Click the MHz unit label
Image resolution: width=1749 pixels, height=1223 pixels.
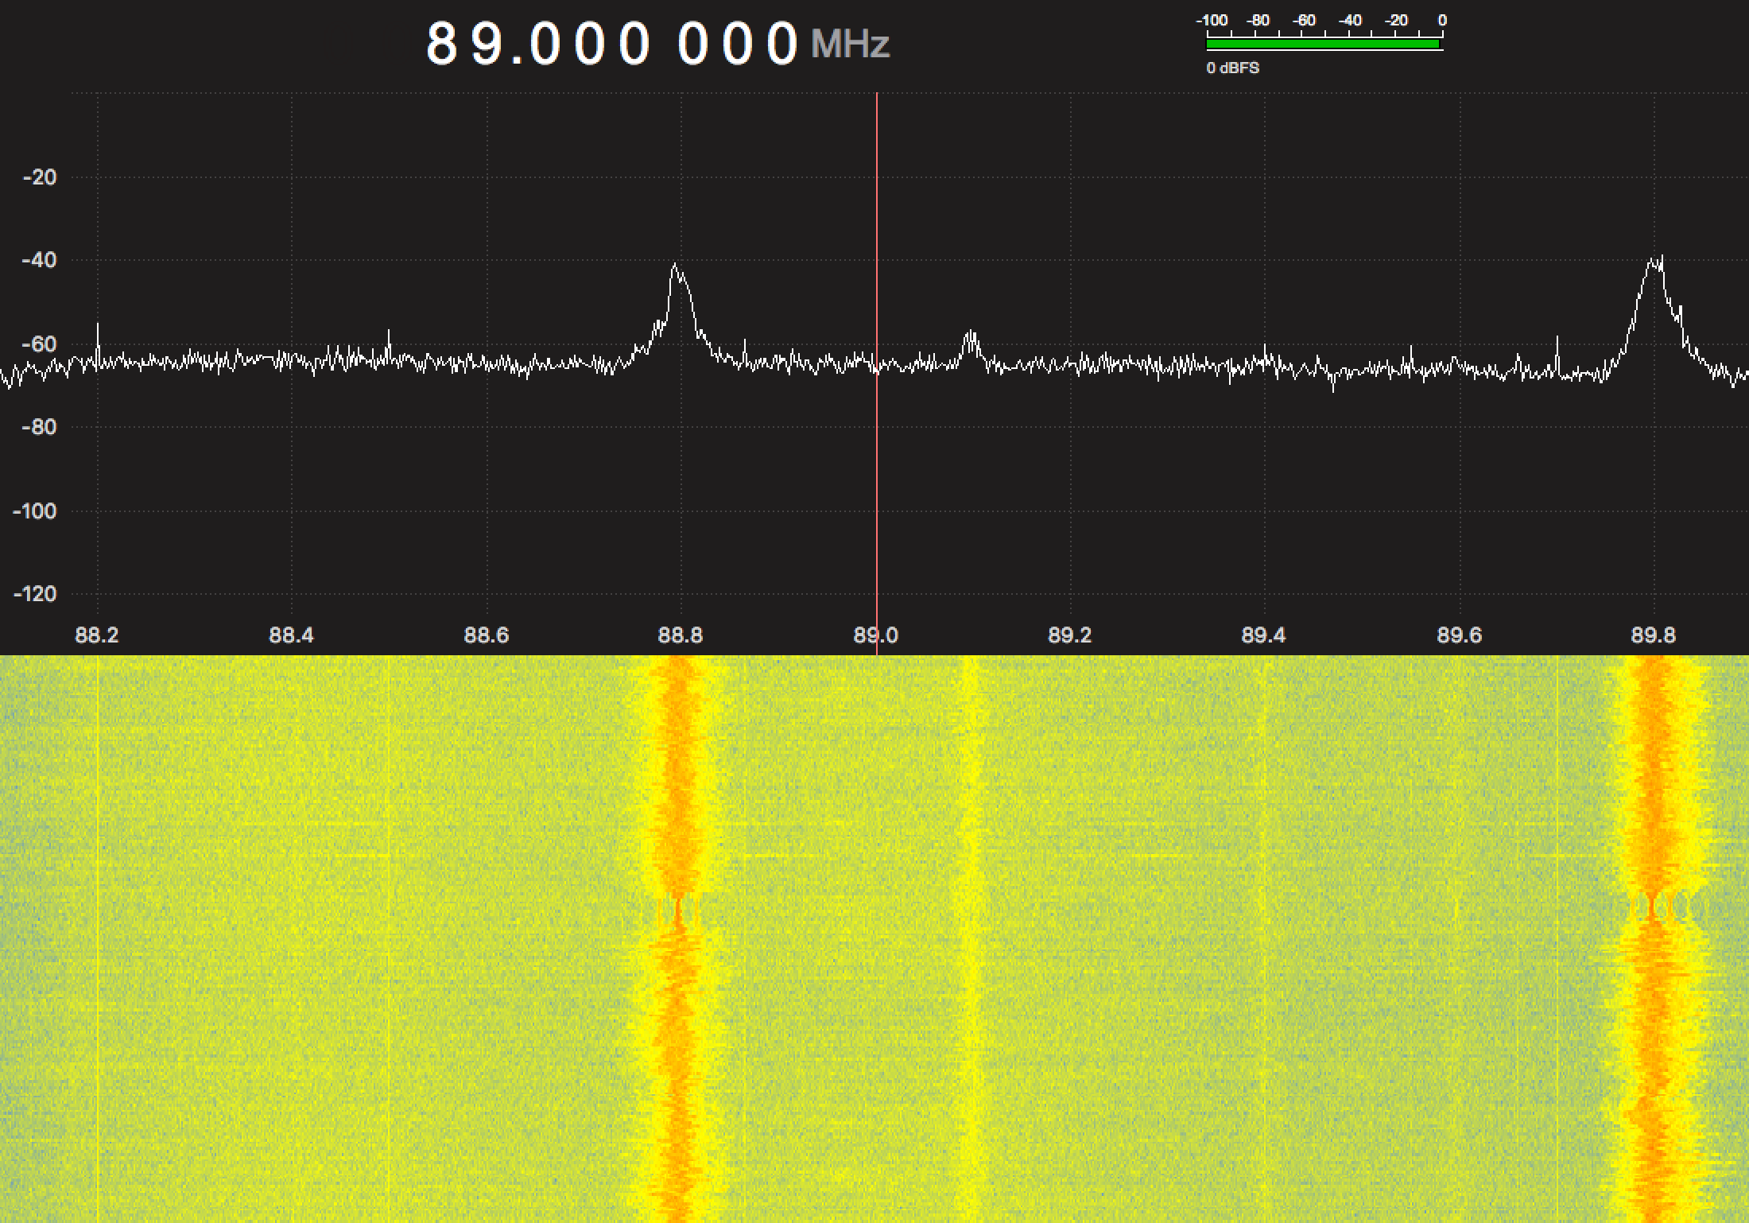coord(850,43)
